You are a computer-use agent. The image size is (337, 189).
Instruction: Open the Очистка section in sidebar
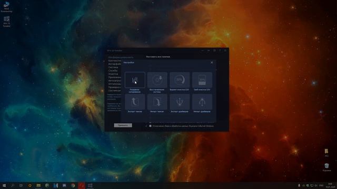113,74
